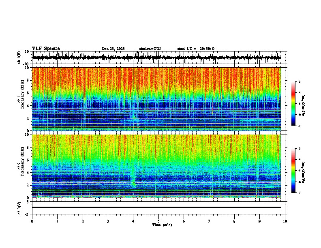Click the time axis tick label "2"
The width and height of the screenshot is (321, 248).
(x=83, y=221)
